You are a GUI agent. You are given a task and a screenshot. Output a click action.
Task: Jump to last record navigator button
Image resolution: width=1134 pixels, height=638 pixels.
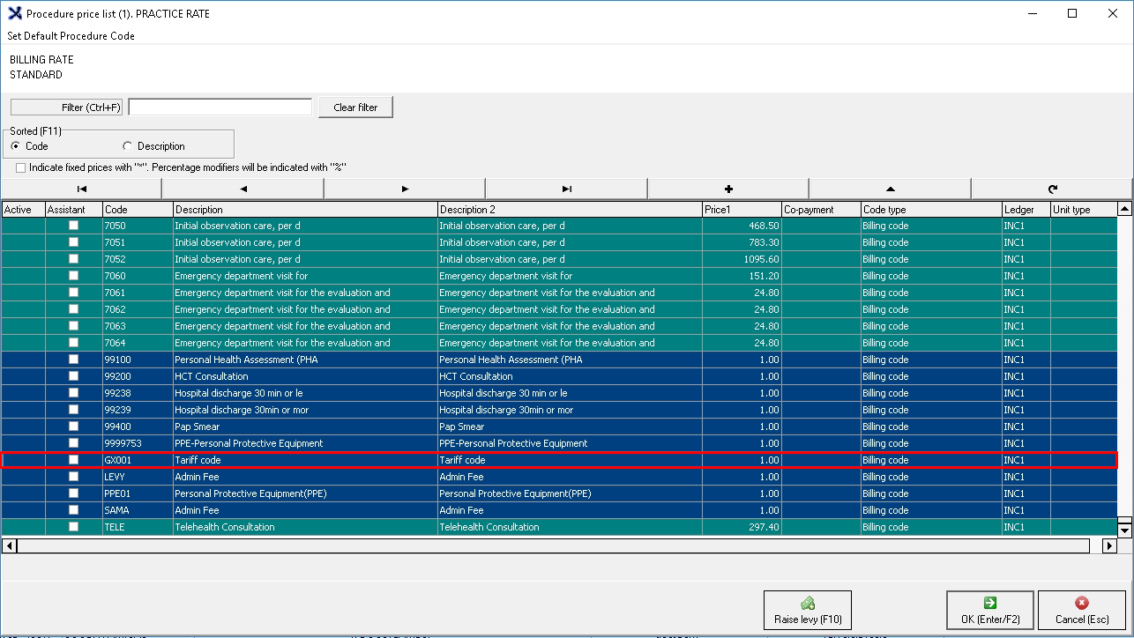click(x=566, y=189)
